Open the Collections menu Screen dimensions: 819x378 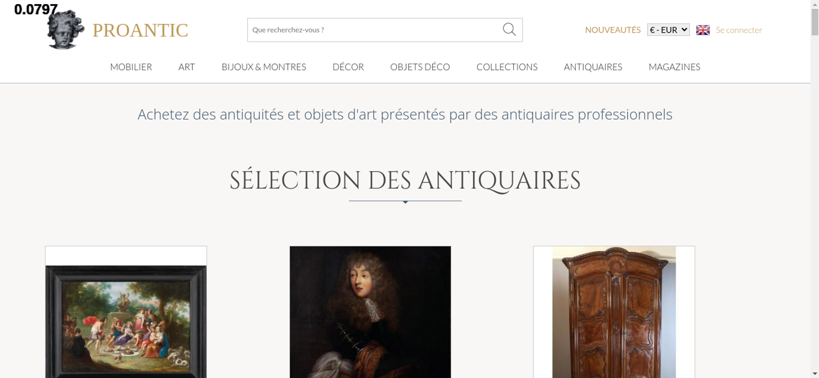tap(507, 67)
